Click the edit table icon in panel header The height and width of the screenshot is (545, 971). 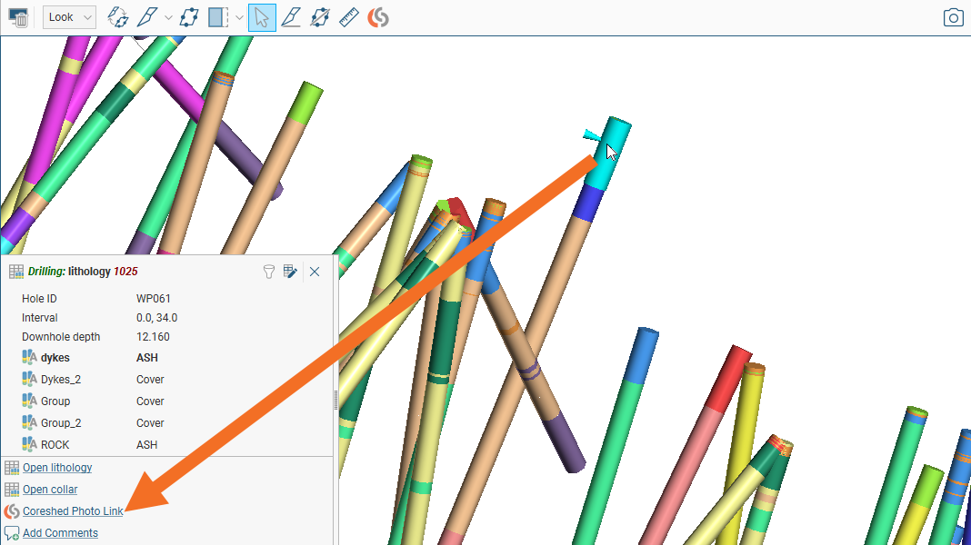291,272
